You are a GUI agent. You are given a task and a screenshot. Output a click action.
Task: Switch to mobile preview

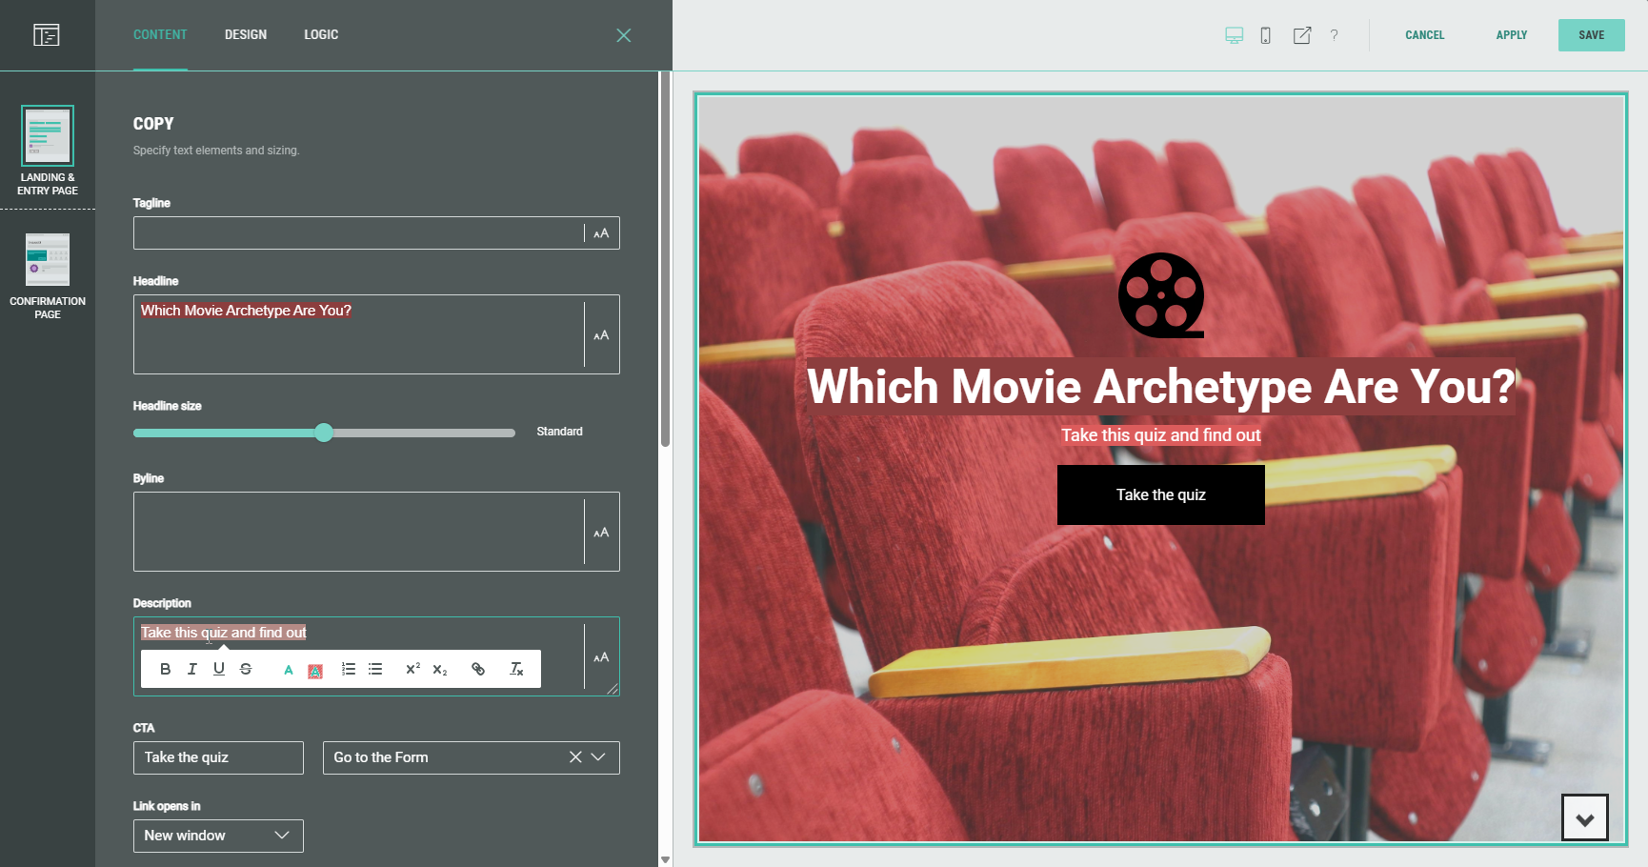click(1265, 35)
